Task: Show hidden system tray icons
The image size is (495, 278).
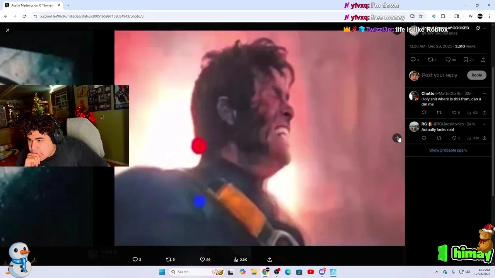Action: [x=437, y=272]
